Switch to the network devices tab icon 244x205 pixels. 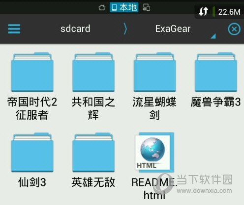point(146,7)
